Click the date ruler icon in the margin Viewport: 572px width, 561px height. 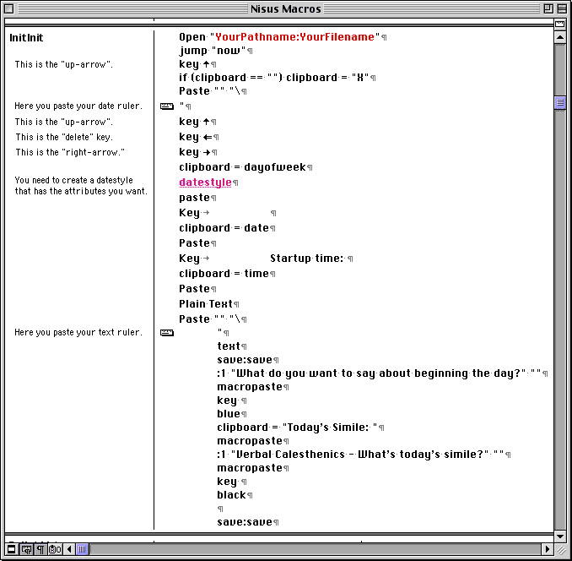pos(166,106)
